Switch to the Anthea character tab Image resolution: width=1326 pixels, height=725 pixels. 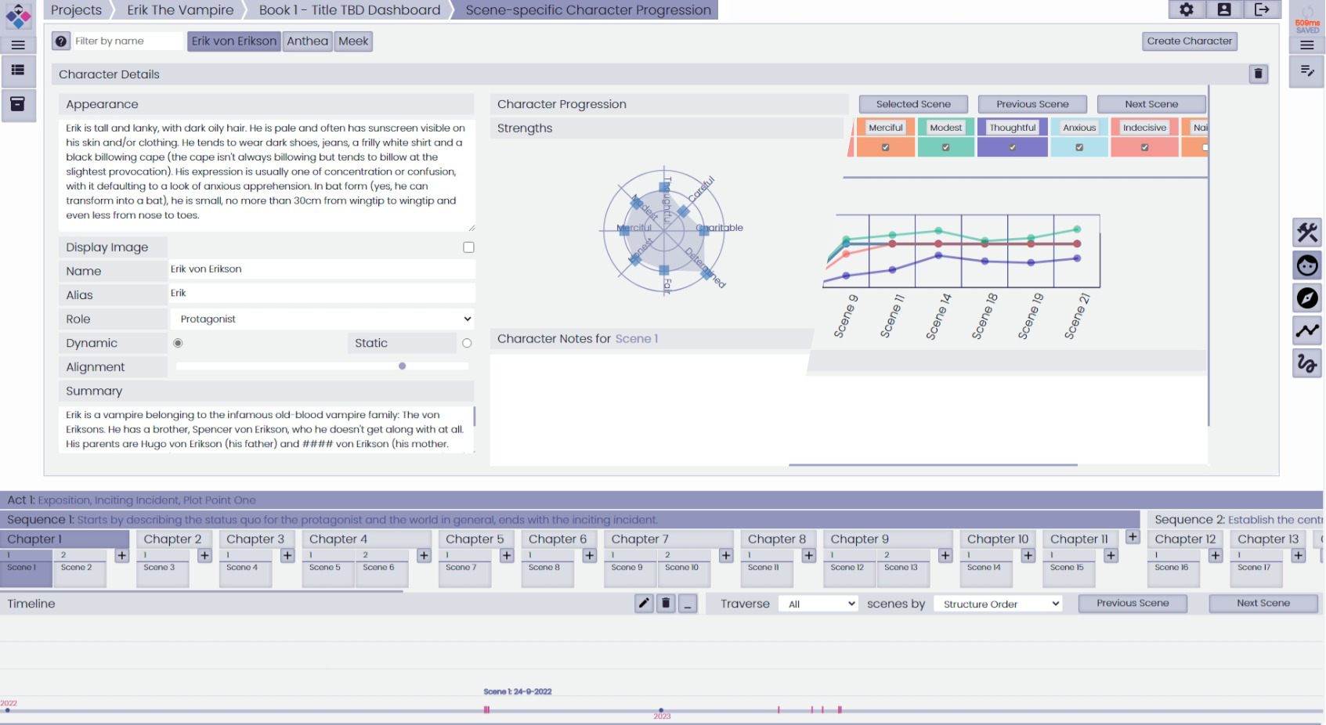307,41
